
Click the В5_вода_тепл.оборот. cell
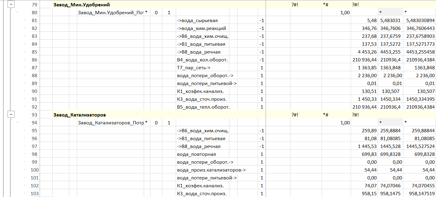[203, 107]
